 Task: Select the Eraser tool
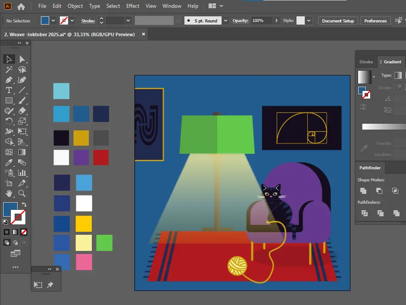point(22,111)
